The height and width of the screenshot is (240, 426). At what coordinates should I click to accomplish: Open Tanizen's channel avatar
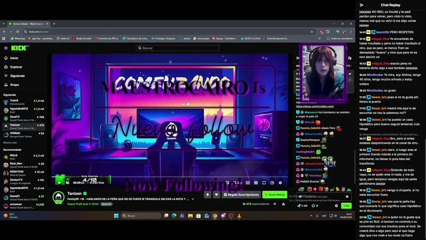[59, 197]
